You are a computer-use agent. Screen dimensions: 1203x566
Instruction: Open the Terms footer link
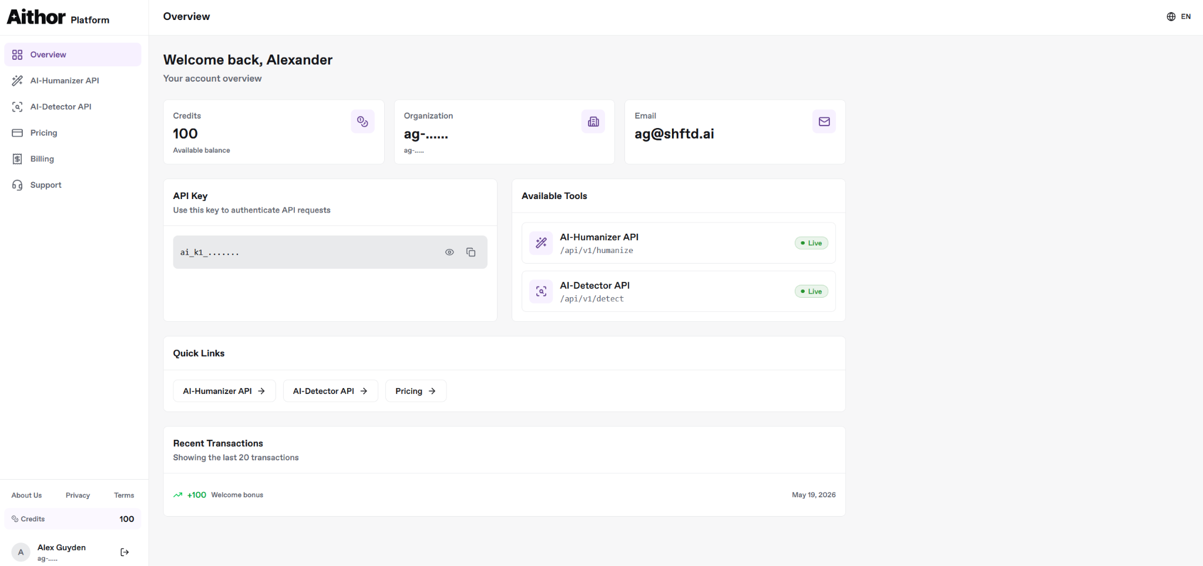(124, 496)
